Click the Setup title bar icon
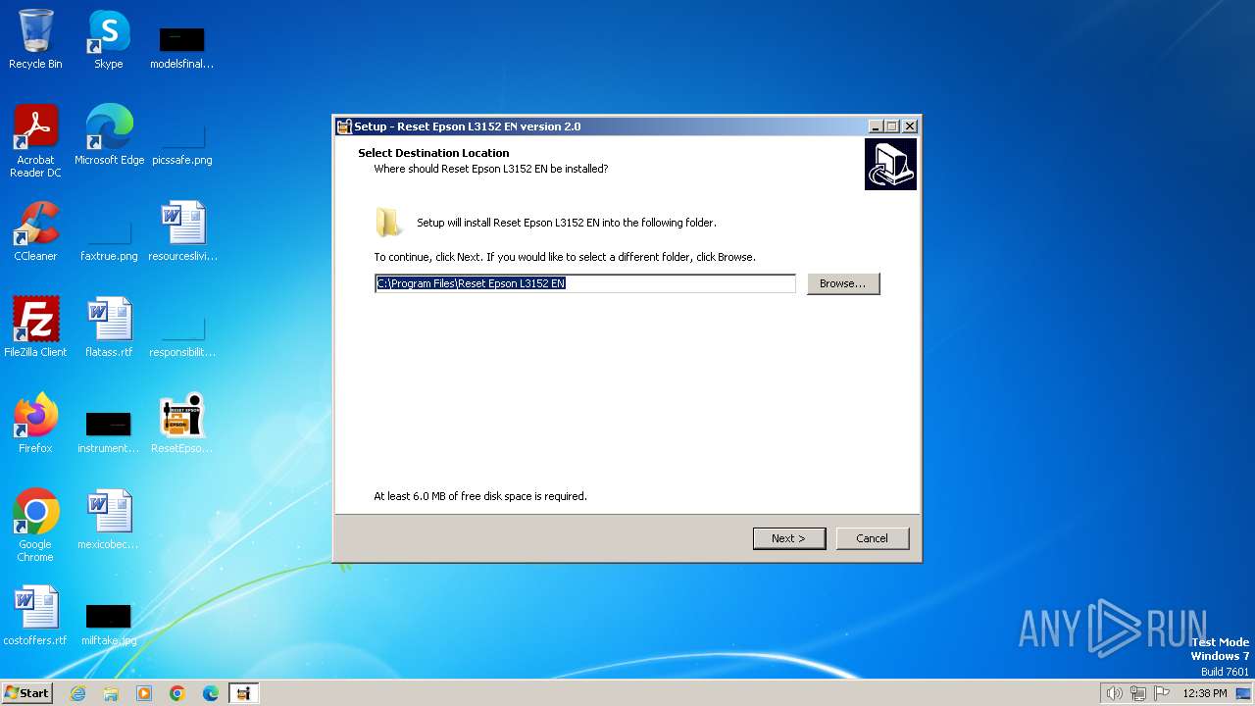This screenshot has width=1255, height=706. click(x=344, y=126)
